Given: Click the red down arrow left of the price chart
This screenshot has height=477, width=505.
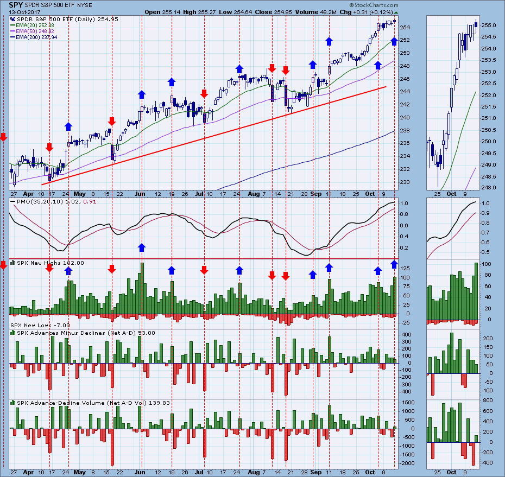Looking at the screenshot, I should coord(3,137).
